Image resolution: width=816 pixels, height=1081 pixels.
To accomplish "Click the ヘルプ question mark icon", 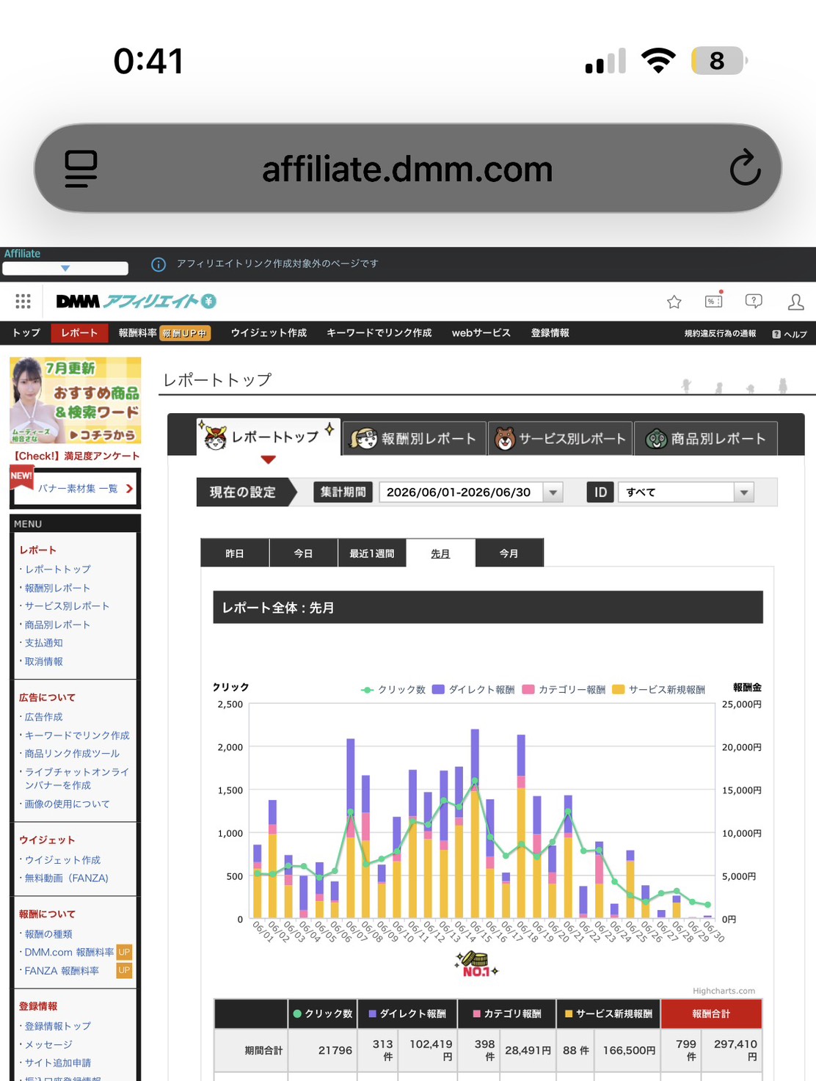I will pos(776,334).
